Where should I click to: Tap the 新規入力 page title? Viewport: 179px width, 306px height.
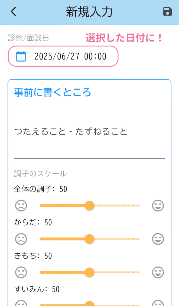pyautogui.click(x=89, y=12)
